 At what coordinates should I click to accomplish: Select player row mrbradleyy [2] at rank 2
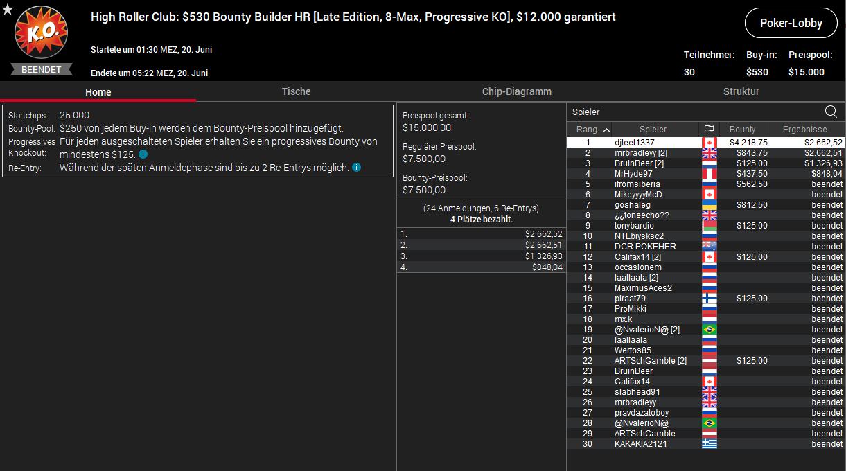(640, 153)
